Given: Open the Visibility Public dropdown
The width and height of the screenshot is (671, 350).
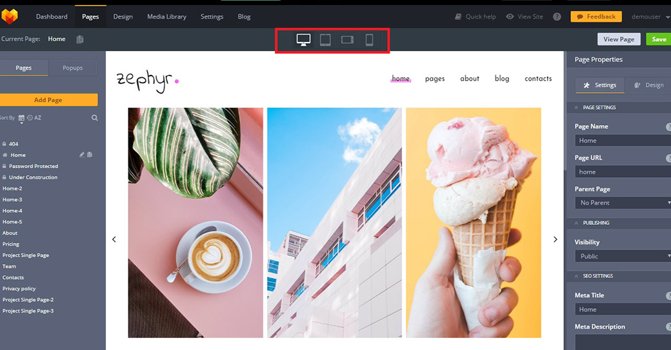Looking at the screenshot, I should (623, 257).
